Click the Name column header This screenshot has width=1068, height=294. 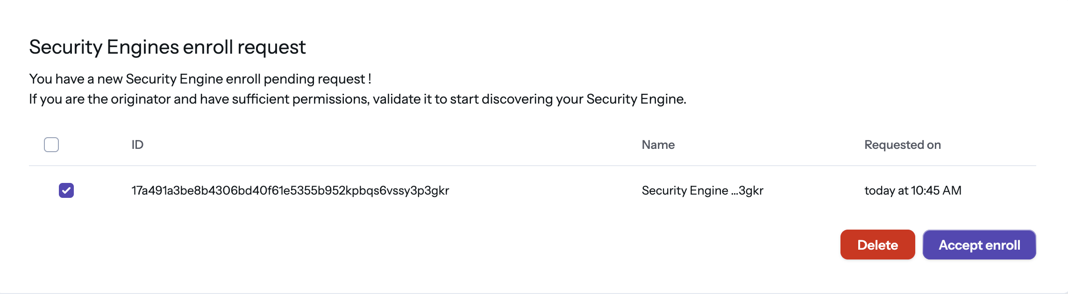658,145
